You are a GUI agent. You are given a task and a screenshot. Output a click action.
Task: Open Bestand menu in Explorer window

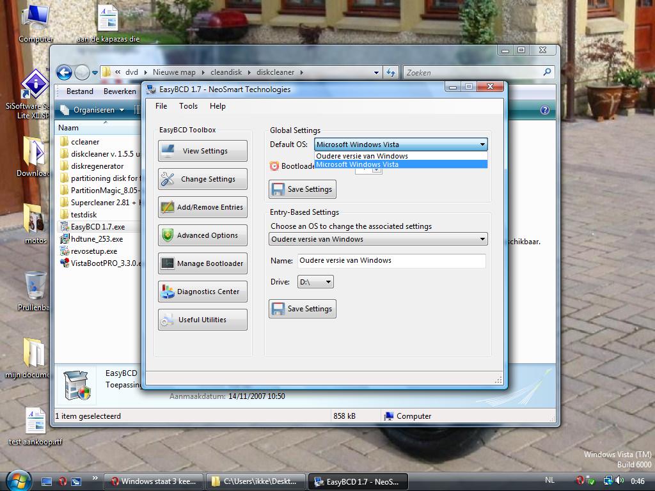(x=80, y=91)
